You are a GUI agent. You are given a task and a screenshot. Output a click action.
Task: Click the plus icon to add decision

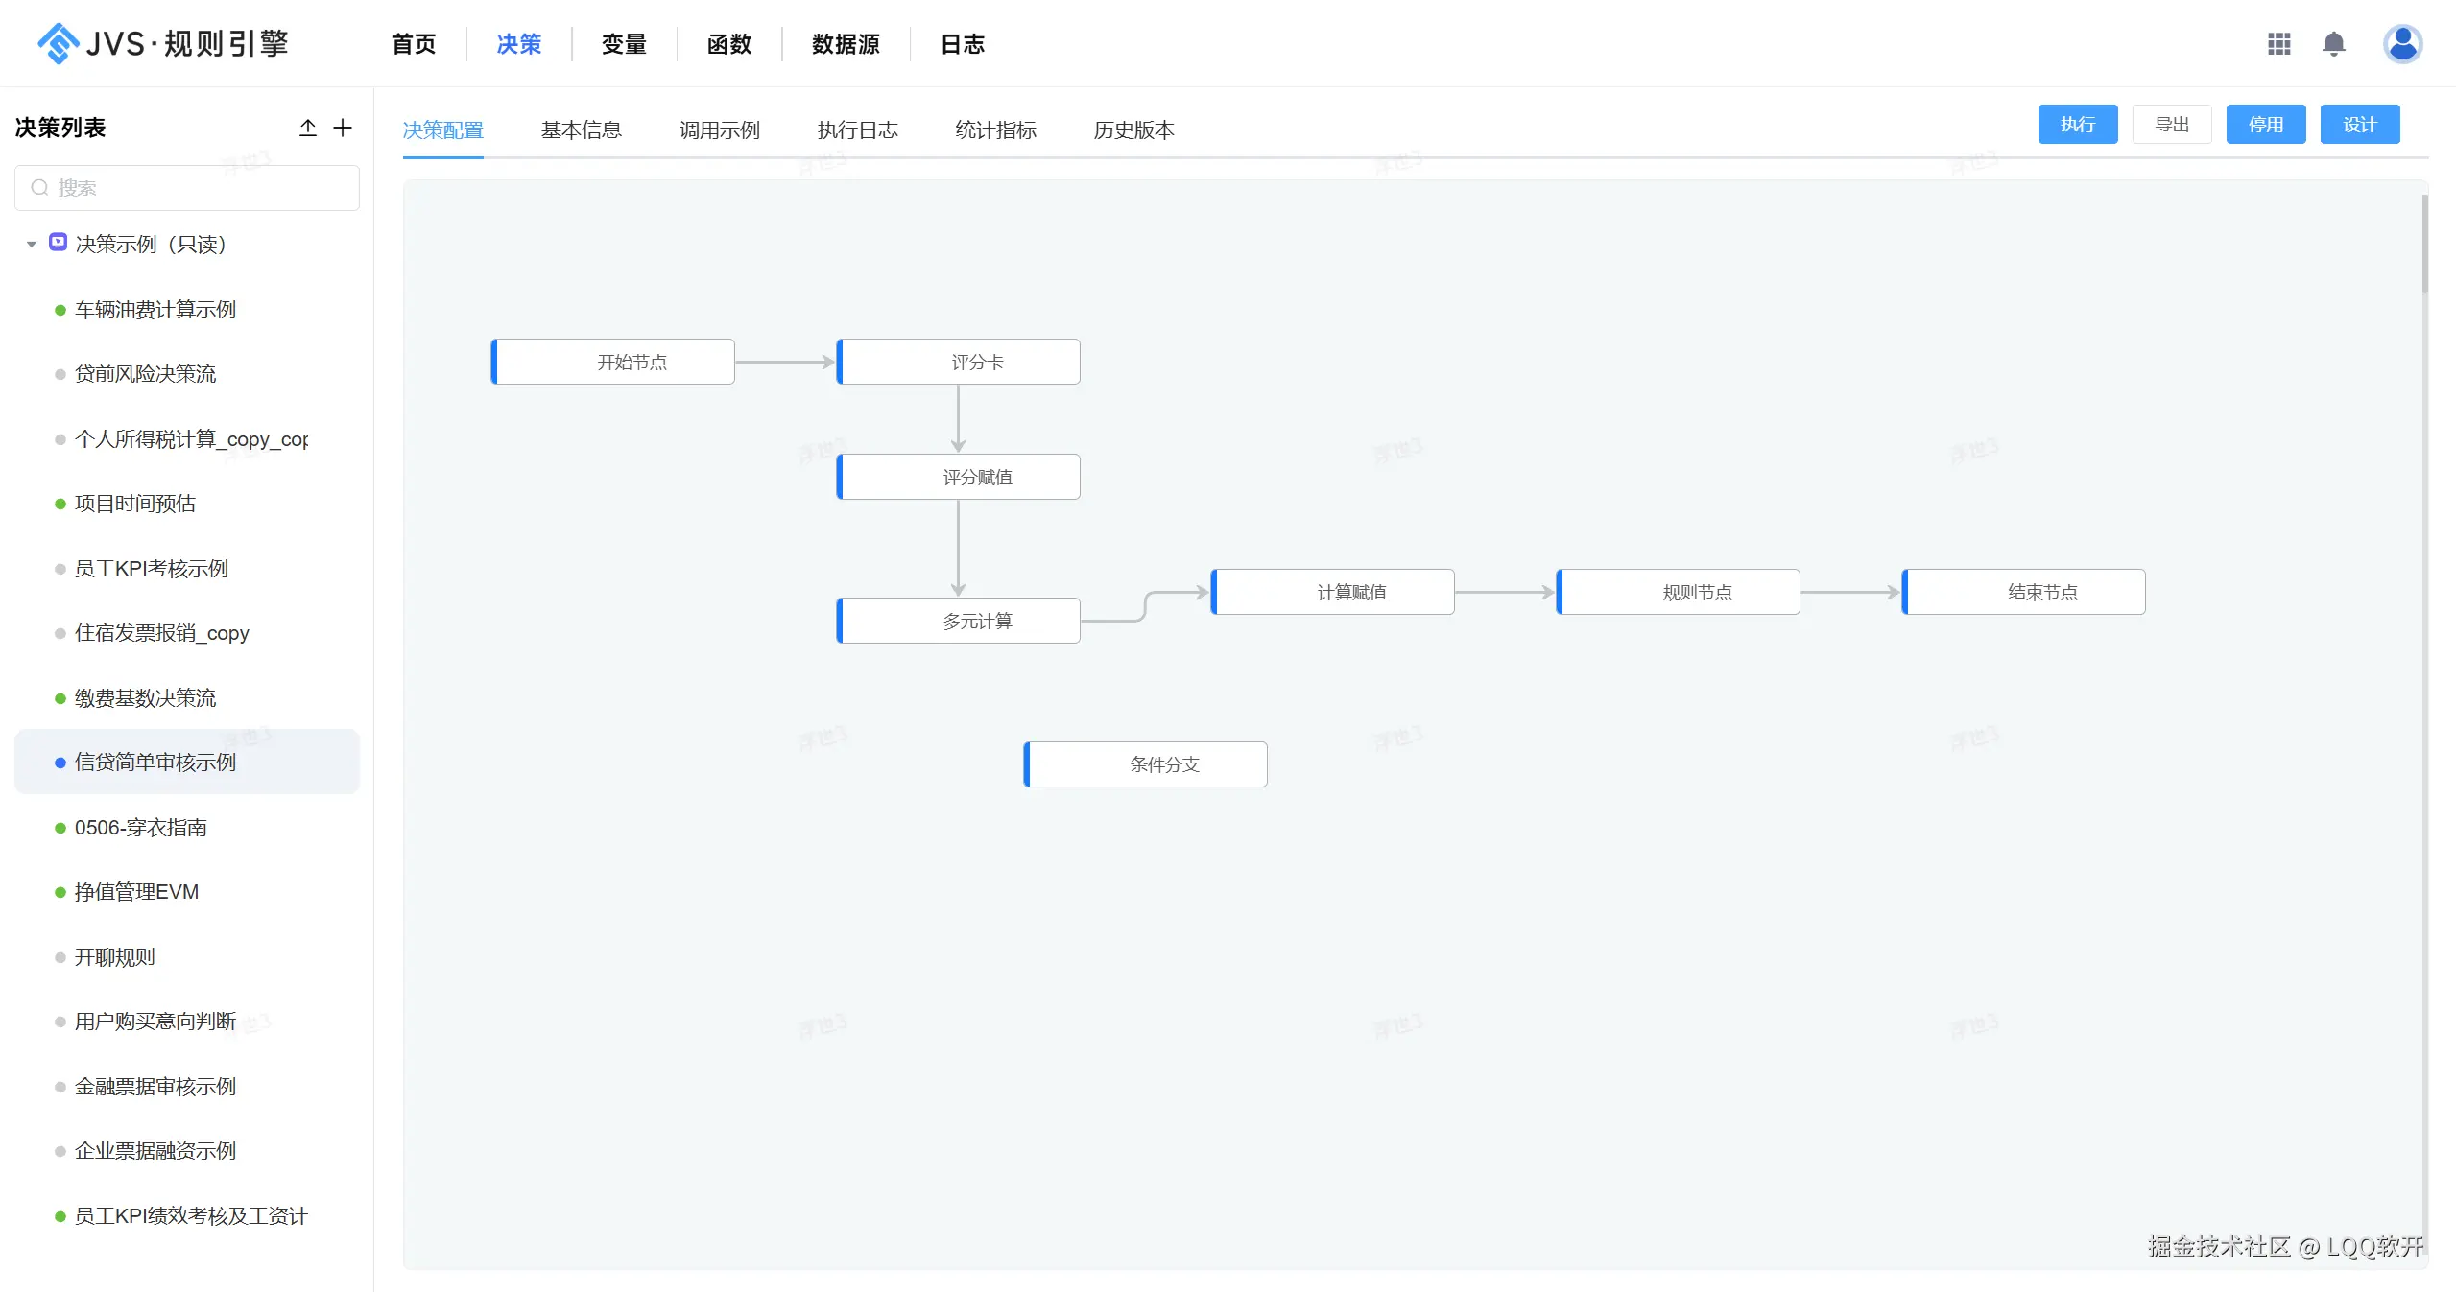343,128
